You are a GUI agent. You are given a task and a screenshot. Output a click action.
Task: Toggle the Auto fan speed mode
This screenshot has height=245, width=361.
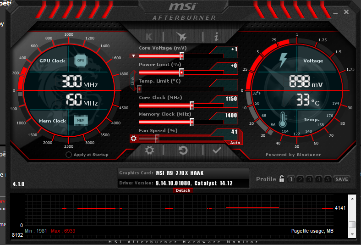coord(235,143)
